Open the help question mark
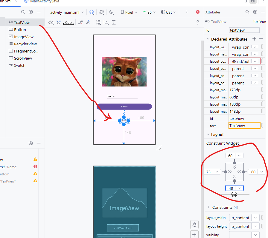 tap(198, 22)
